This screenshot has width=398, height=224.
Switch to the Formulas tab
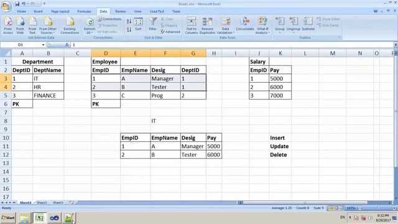pyautogui.click(x=85, y=11)
